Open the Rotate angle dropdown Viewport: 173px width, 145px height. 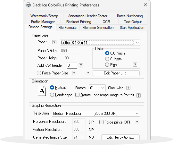[97, 88]
